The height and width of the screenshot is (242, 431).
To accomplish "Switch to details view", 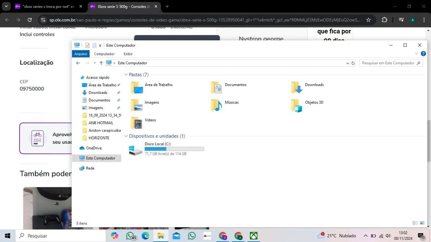I will tap(415, 223).
